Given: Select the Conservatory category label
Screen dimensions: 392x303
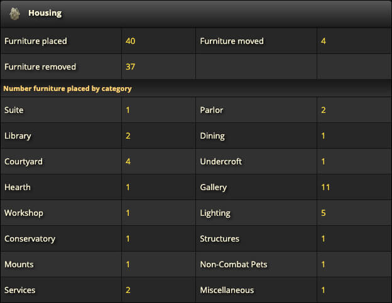Looking at the screenshot, I should [30, 238].
